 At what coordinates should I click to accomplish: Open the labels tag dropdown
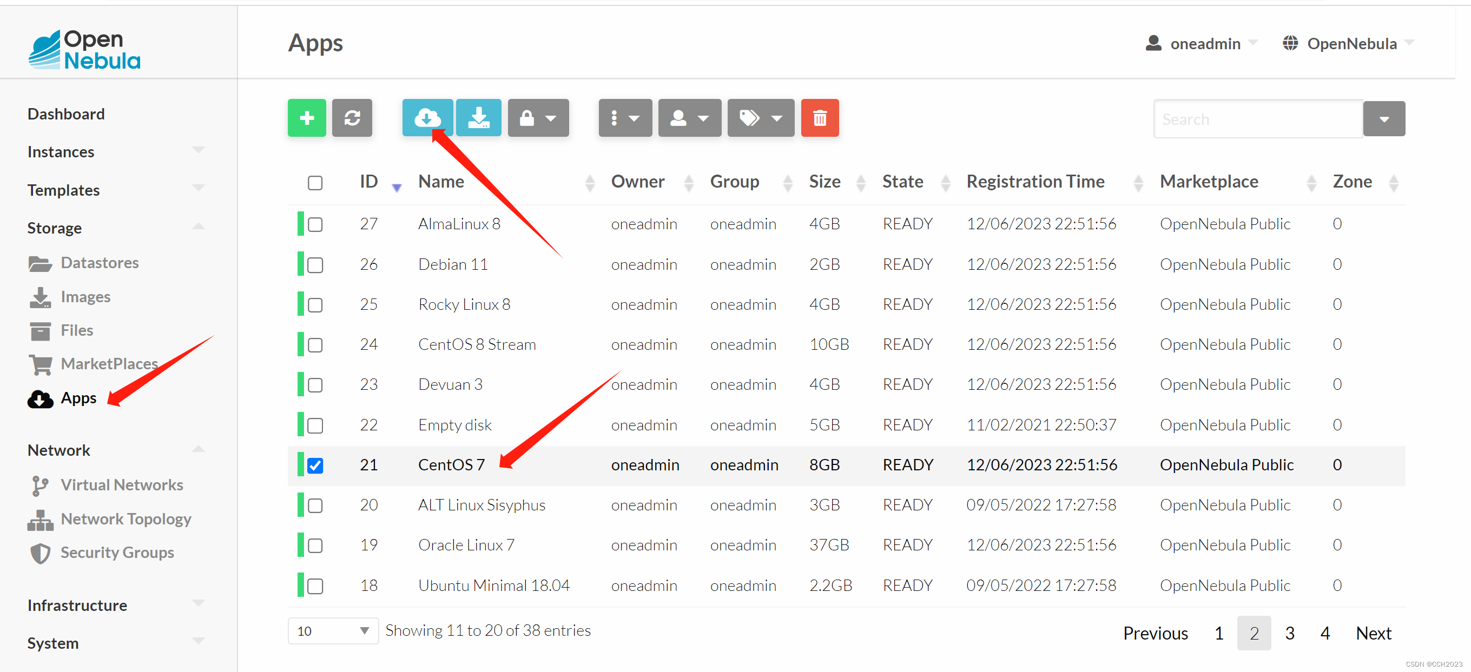click(760, 118)
